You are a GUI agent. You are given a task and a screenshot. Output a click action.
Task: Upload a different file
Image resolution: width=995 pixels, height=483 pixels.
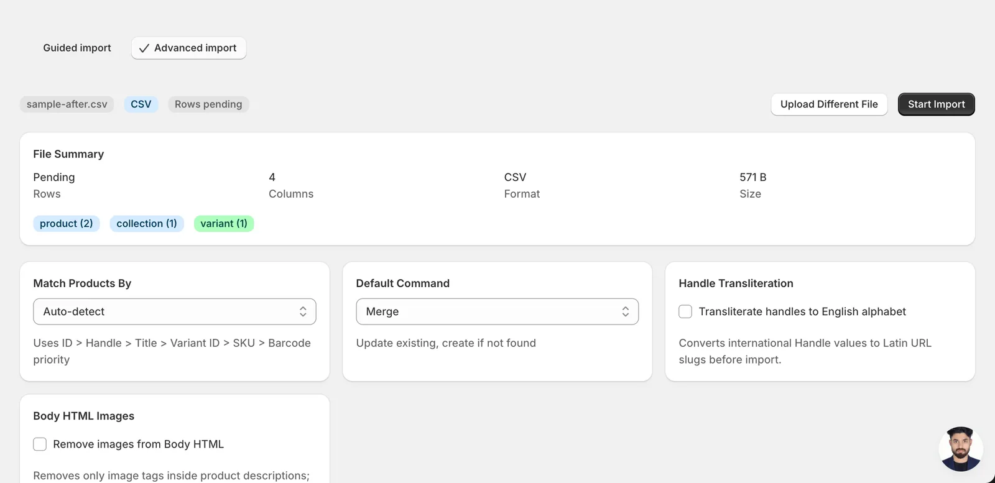click(829, 104)
